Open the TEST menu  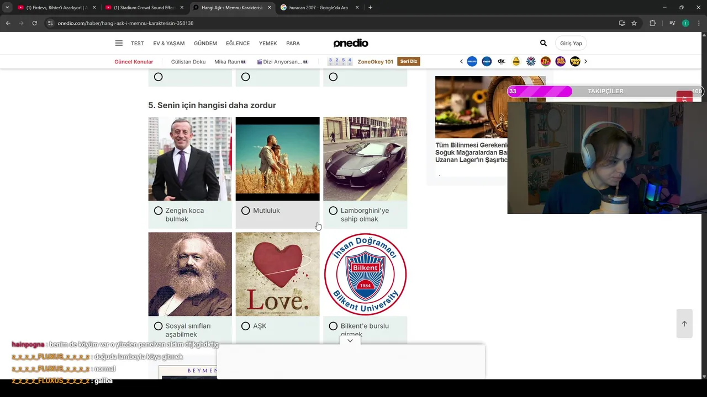137,43
